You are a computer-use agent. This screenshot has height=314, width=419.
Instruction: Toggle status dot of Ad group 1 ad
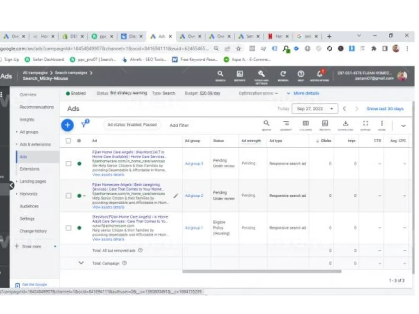tap(79, 228)
